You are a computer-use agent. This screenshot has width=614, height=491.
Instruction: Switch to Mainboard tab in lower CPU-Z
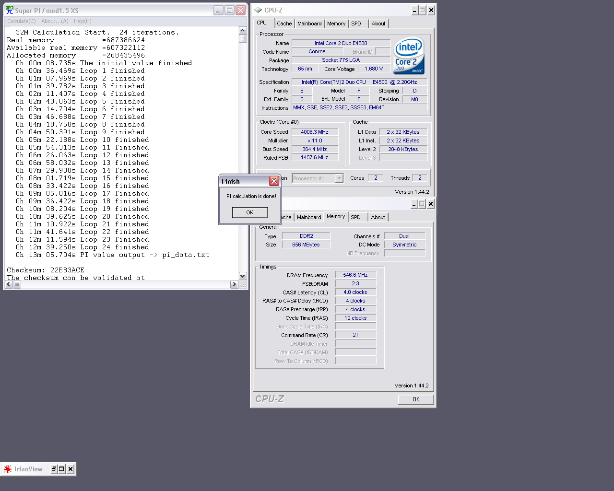[x=309, y=217]
